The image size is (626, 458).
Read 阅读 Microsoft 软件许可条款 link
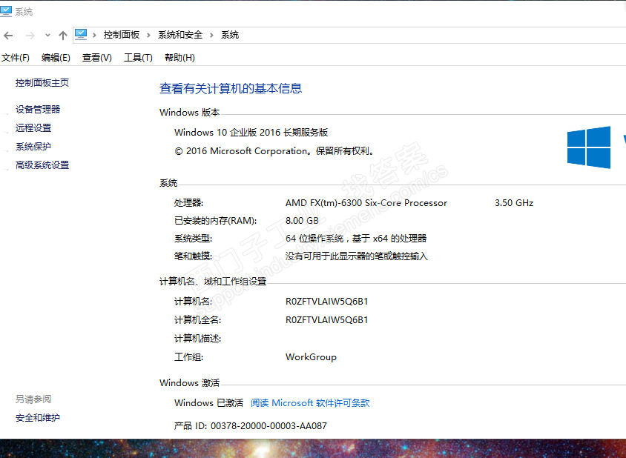[x=310, y=403]
